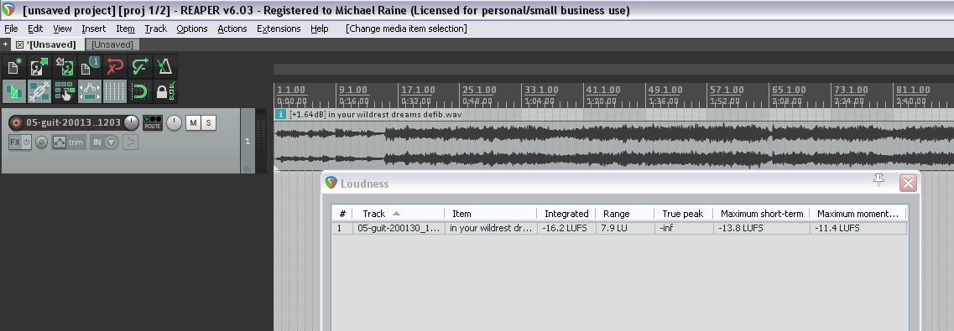Switch to second [Unsaved] project tab
This screenshot has height=331, width=954.
[x=112, y=44]
